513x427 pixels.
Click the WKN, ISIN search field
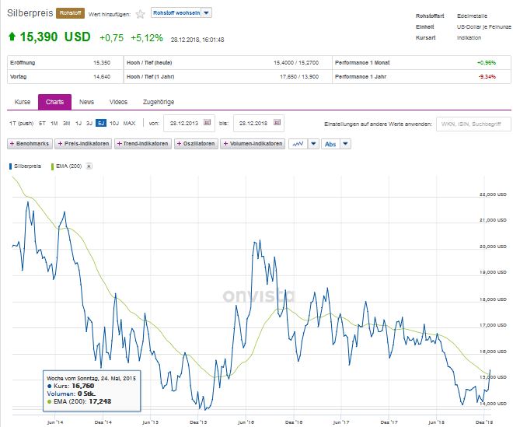click(x=471, y=124)
